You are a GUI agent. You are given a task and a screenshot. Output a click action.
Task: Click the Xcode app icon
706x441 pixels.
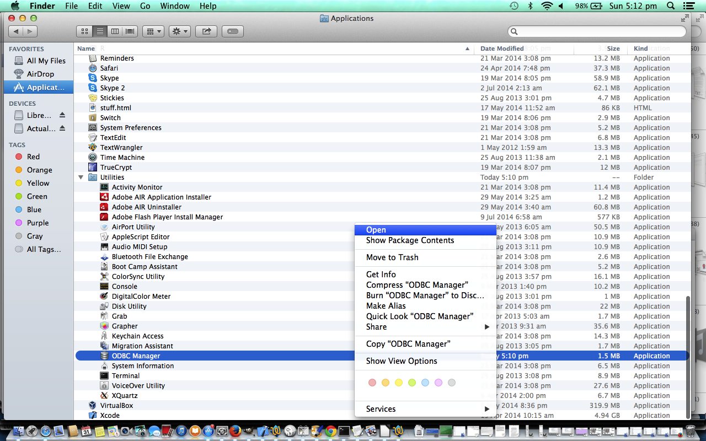pyautogui.click(x=93, y=415)
